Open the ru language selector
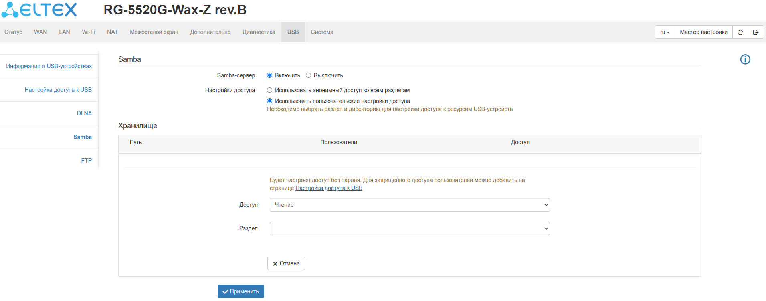This screenshot has height=301, width=766. 665,32
